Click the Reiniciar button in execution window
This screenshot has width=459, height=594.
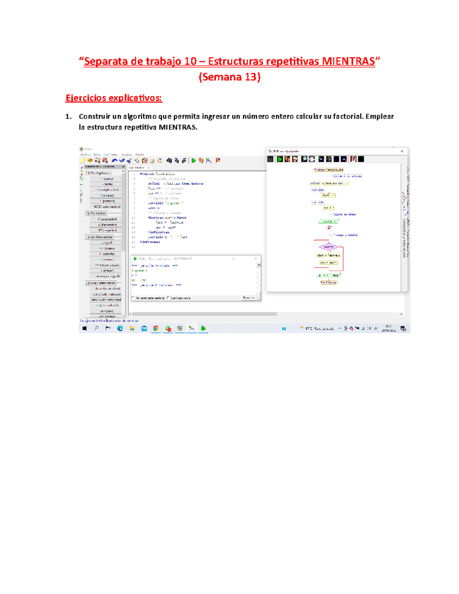coord(249,298)
